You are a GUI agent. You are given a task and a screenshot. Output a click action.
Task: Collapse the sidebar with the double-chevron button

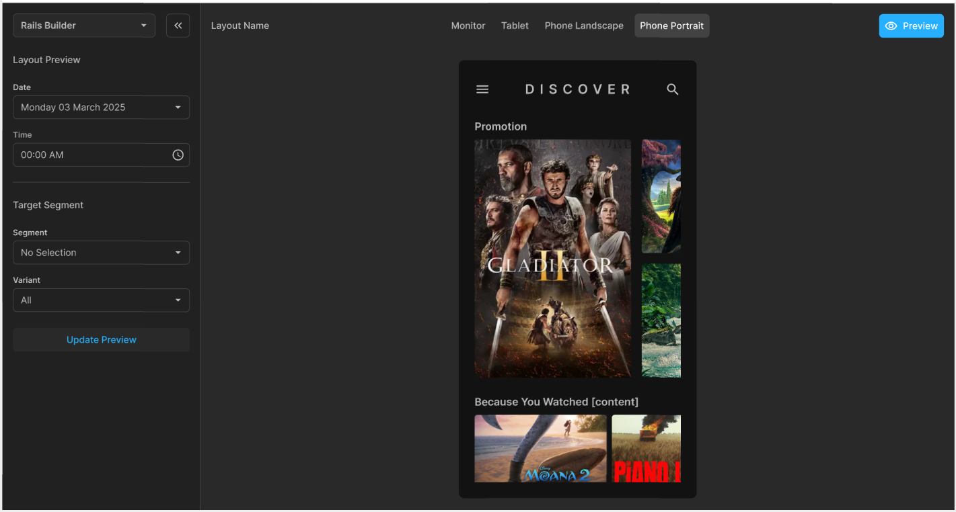coord(178,26)
